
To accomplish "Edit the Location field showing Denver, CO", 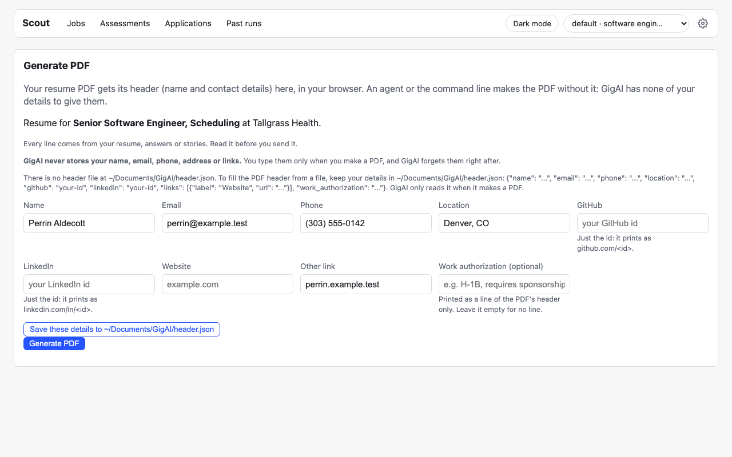I will pos(504,223).
